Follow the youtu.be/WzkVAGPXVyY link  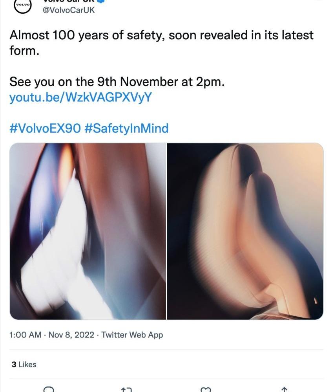pyautogui.click(x=80, y=97)
